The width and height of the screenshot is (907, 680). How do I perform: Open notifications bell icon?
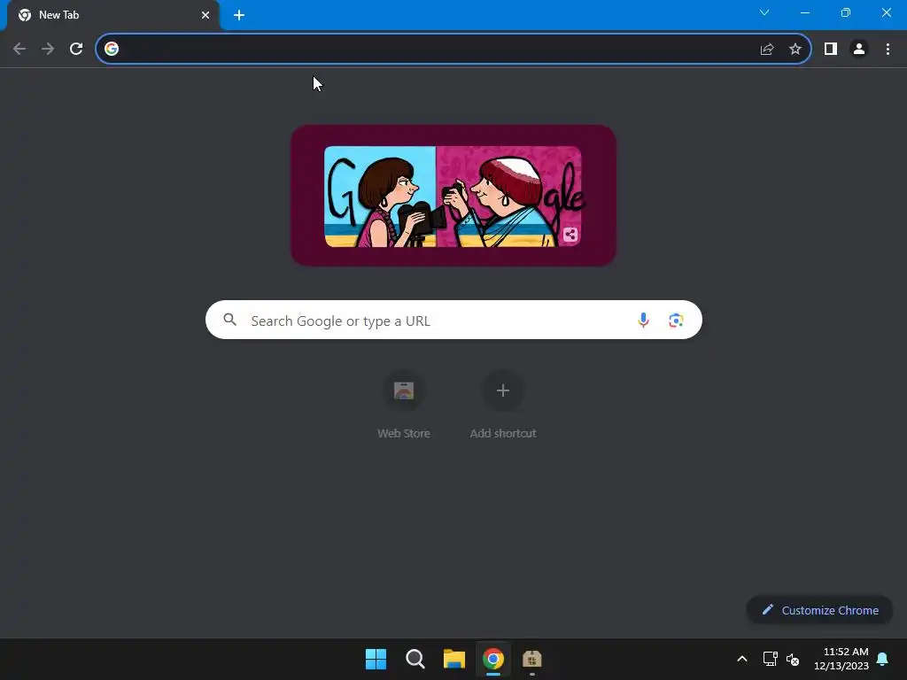click(883, 659)
